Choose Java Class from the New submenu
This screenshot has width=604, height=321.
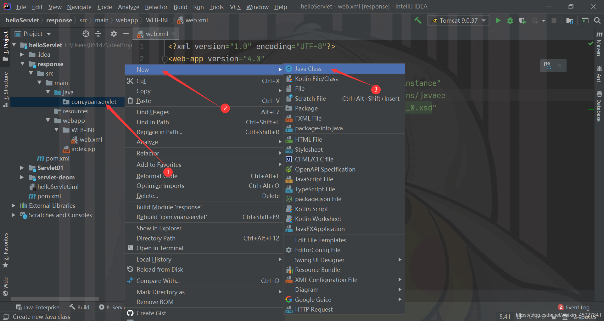(344, 69)
